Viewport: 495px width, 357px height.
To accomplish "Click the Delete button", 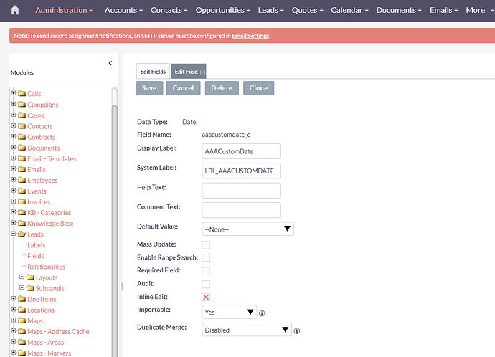I will click(222, 88).
